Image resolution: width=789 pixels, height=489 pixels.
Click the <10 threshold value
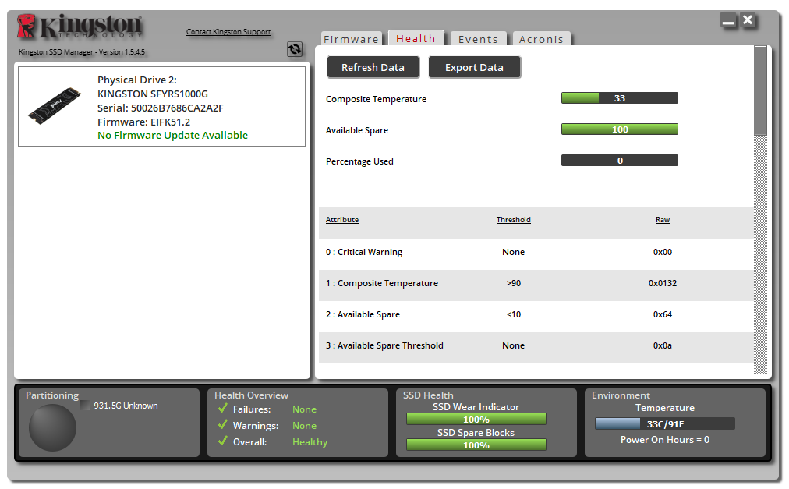(x=513, y=314)
